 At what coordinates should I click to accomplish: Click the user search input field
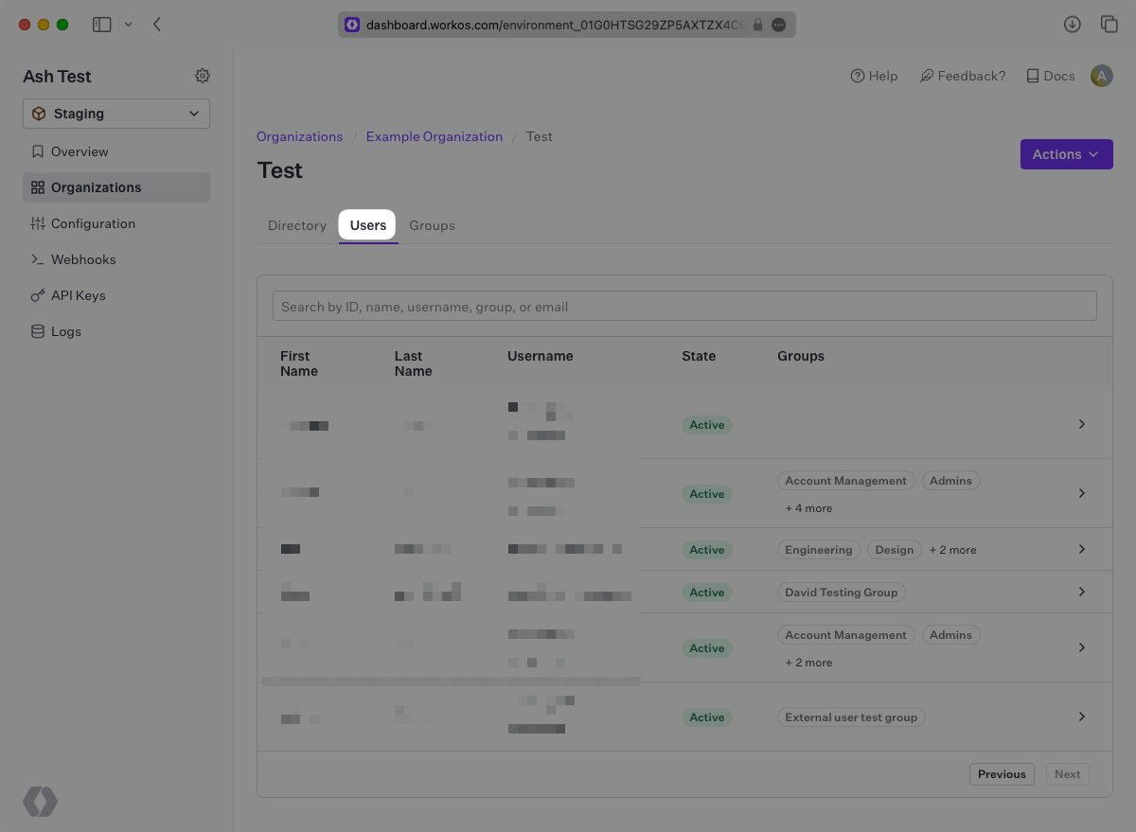pos(683,305)
